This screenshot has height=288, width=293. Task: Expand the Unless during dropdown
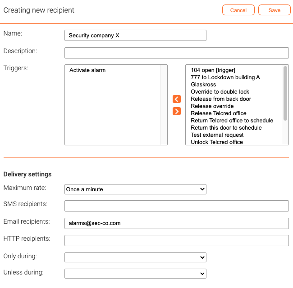[x=135, y=274]
